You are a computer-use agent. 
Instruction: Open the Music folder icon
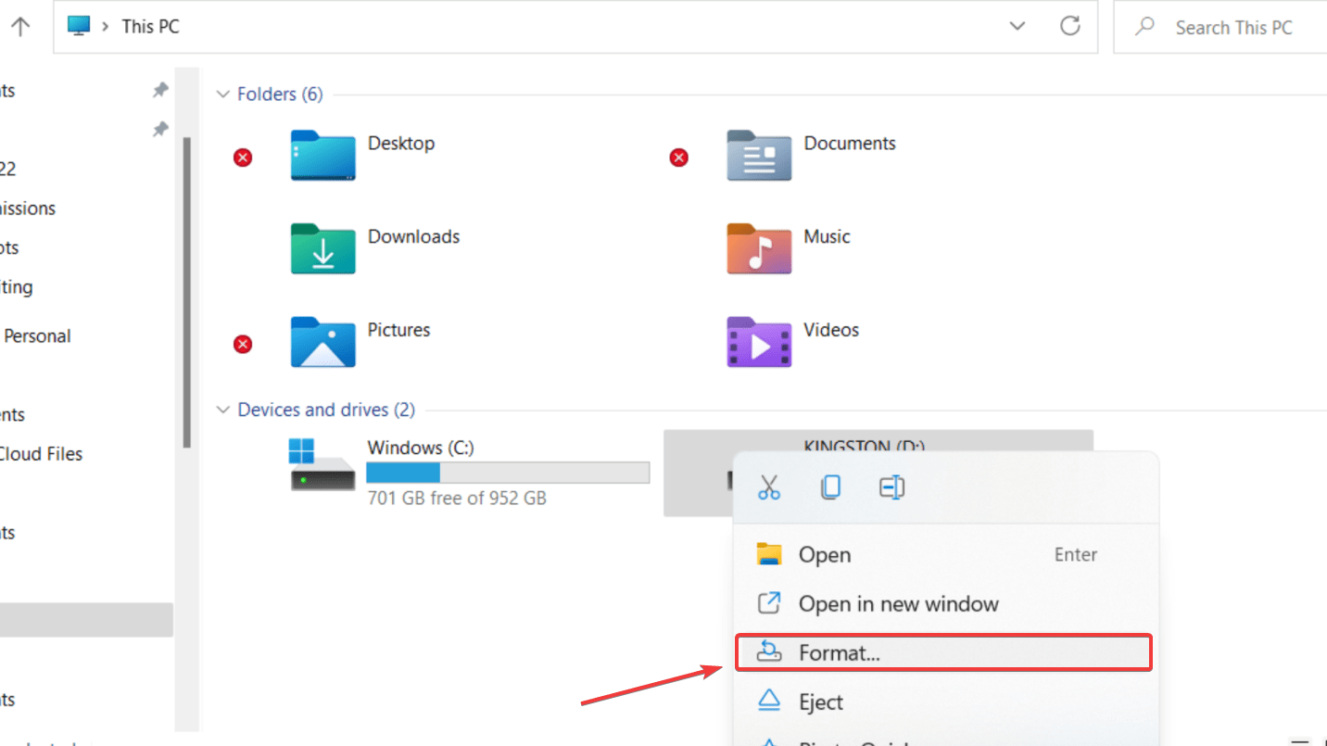(759, 248)
